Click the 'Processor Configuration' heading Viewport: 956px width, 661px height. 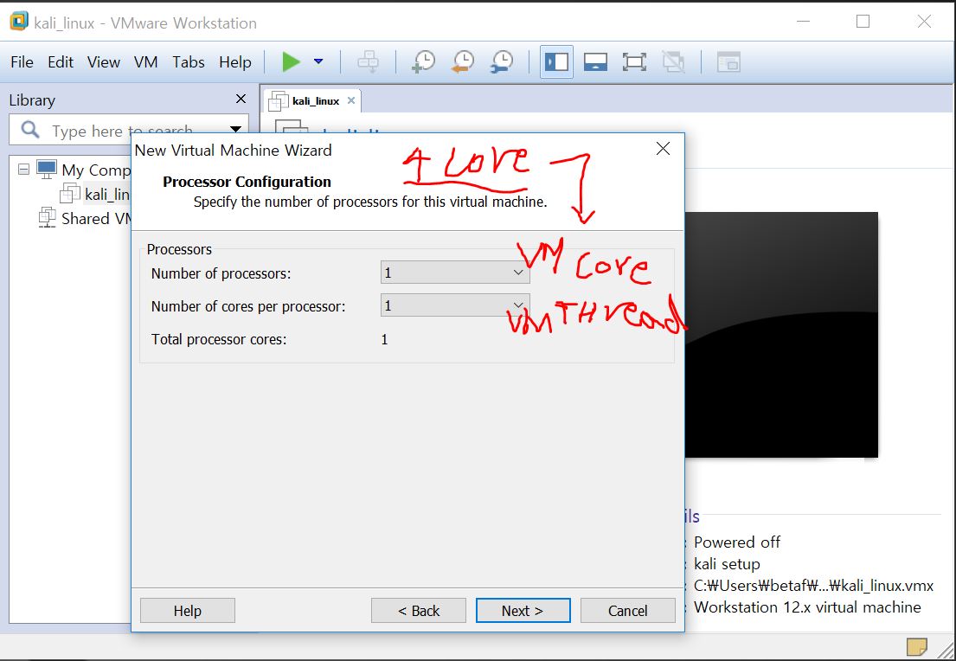tap(247, 182)
